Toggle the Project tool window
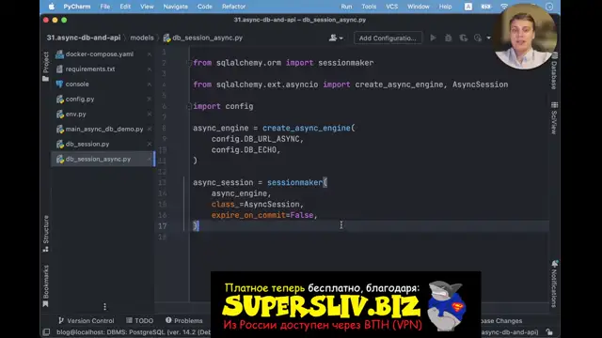Viewport: 602px width, 338px height. (46, 67)
